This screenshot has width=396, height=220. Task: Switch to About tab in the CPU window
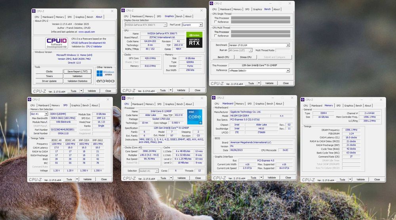pos(188,104)
